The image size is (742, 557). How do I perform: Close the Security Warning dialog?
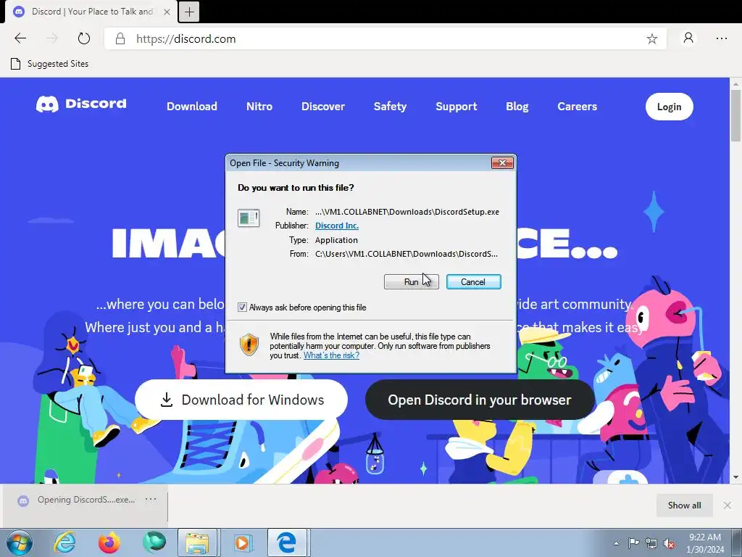[502, 163]
